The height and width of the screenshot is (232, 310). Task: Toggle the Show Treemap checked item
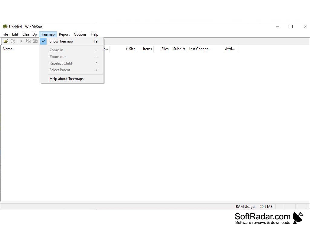(x=71, y=41)
